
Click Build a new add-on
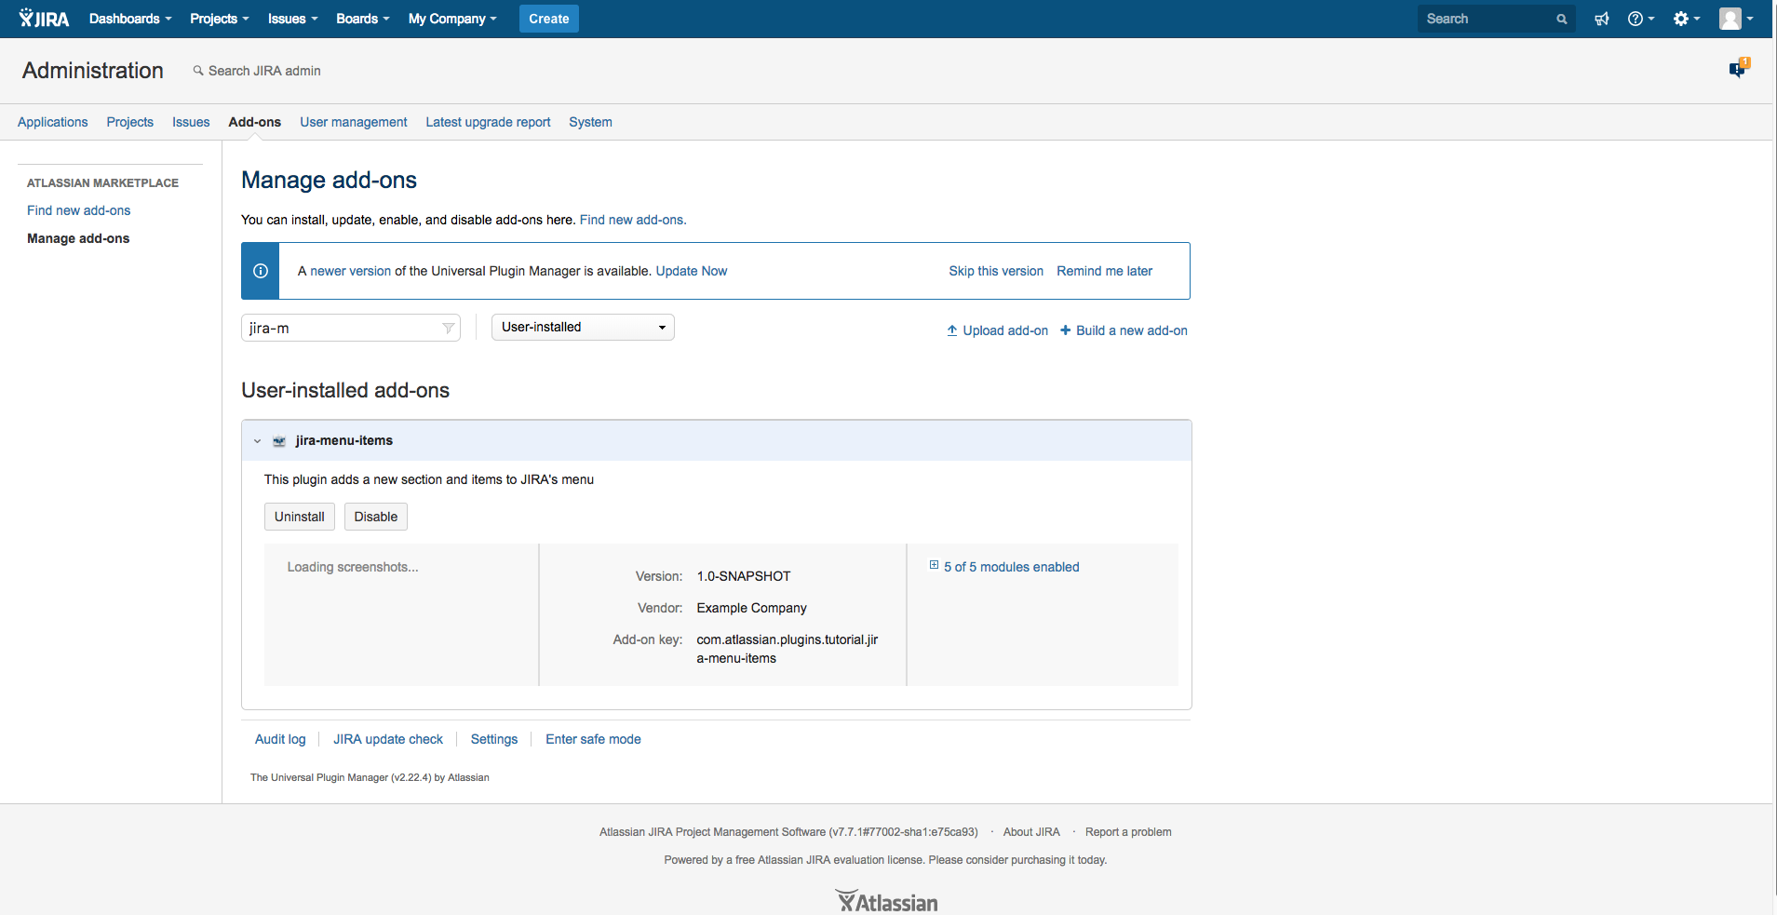(1124, 330)
